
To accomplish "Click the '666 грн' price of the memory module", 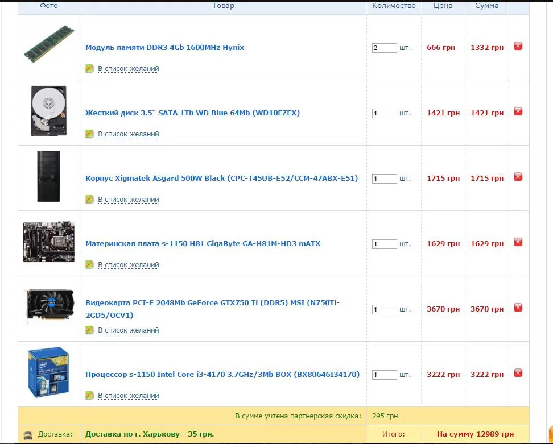I will (441, 48).
